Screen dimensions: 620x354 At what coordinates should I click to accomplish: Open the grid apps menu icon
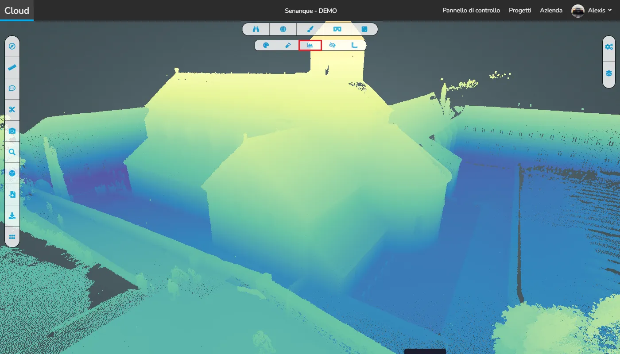(12, 237)
